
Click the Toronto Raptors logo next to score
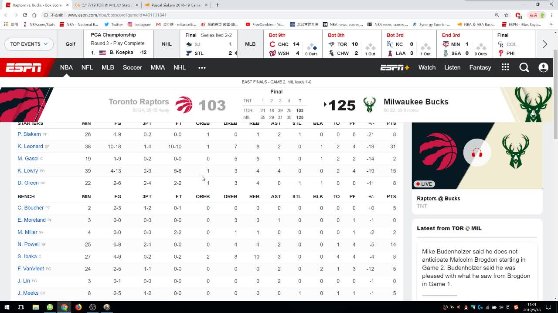click(184, 105)
